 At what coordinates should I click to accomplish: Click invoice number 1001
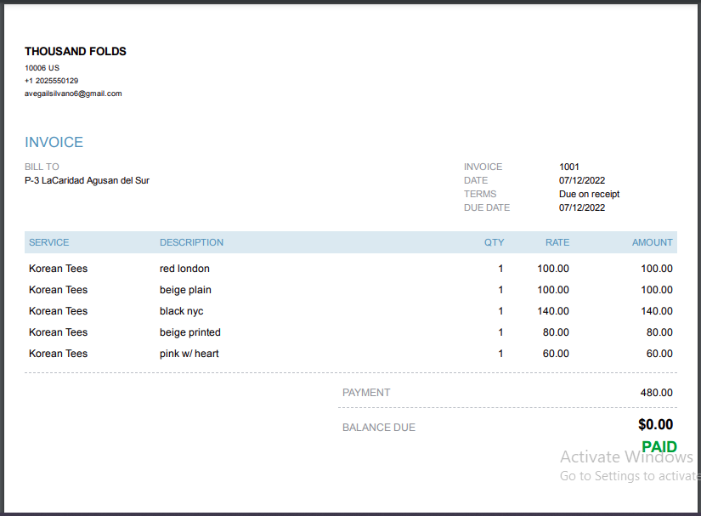pyautogui.click(x=569, y=167)
